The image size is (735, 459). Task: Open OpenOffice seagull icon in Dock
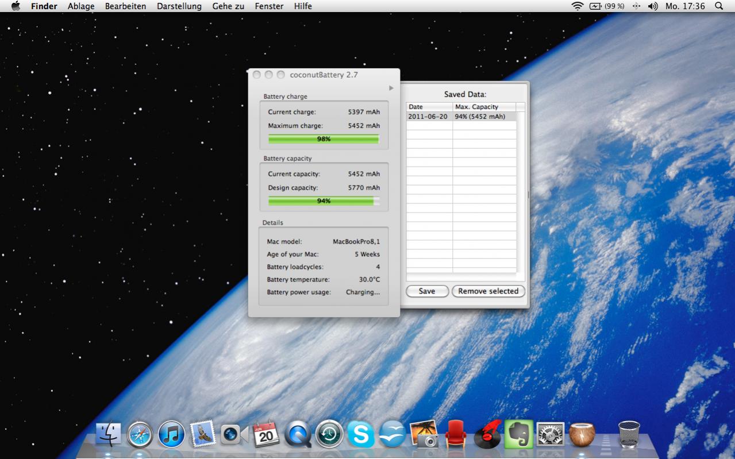pyautogui.click(x=392, y=434)
